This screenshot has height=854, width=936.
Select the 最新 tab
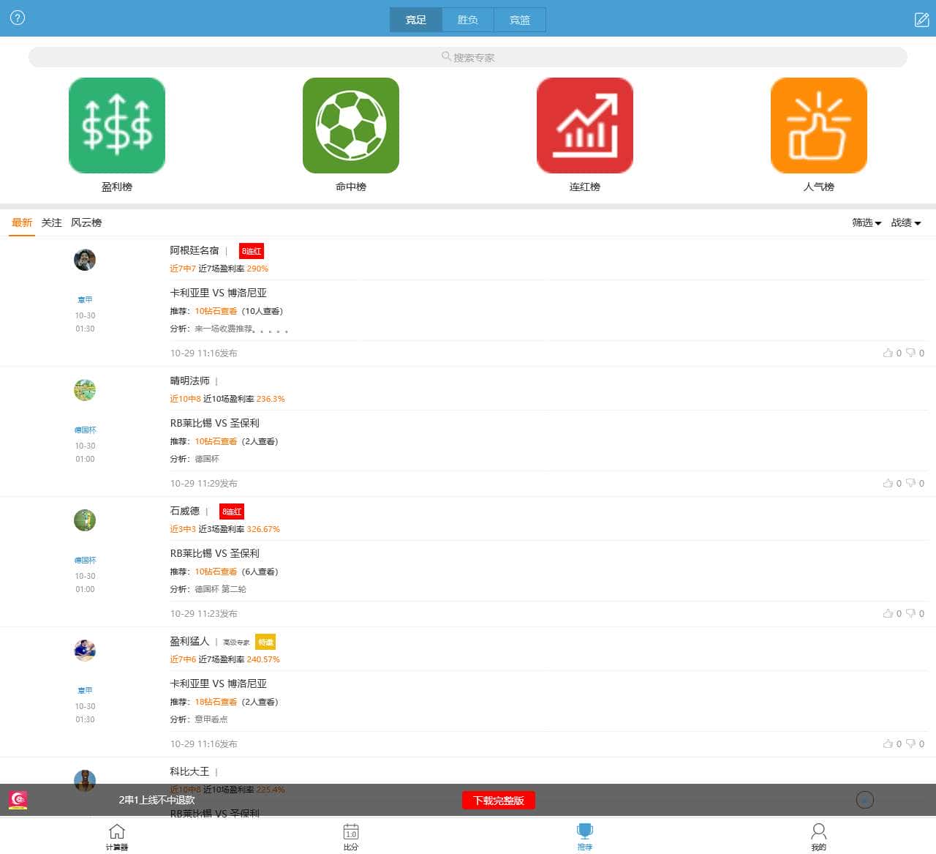coord(22,222)
